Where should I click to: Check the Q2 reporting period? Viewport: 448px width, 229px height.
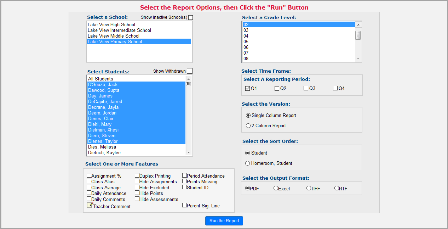tap(277, 88)
